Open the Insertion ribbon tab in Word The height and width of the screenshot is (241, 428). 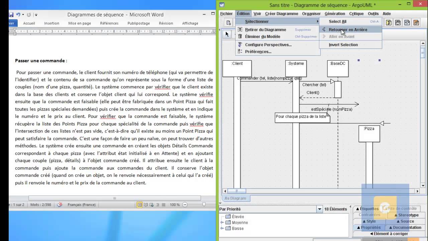(x=51, y=23)
